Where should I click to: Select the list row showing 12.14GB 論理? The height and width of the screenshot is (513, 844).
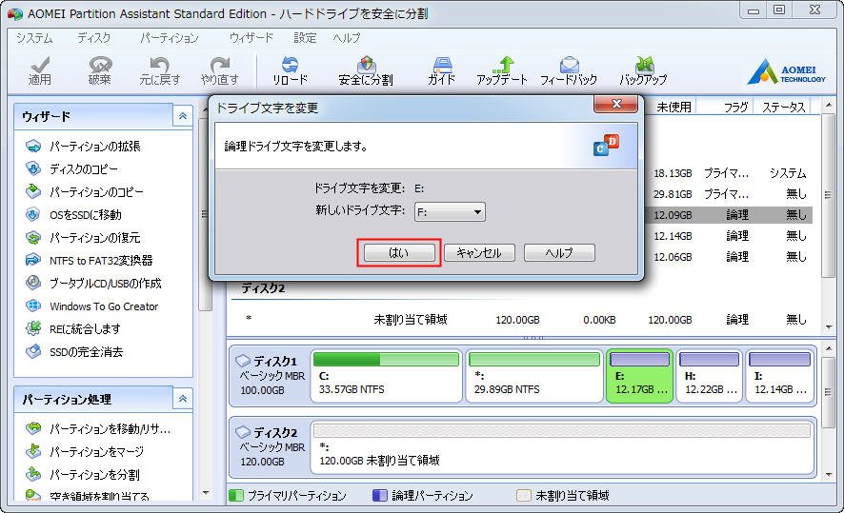[730, 236]
